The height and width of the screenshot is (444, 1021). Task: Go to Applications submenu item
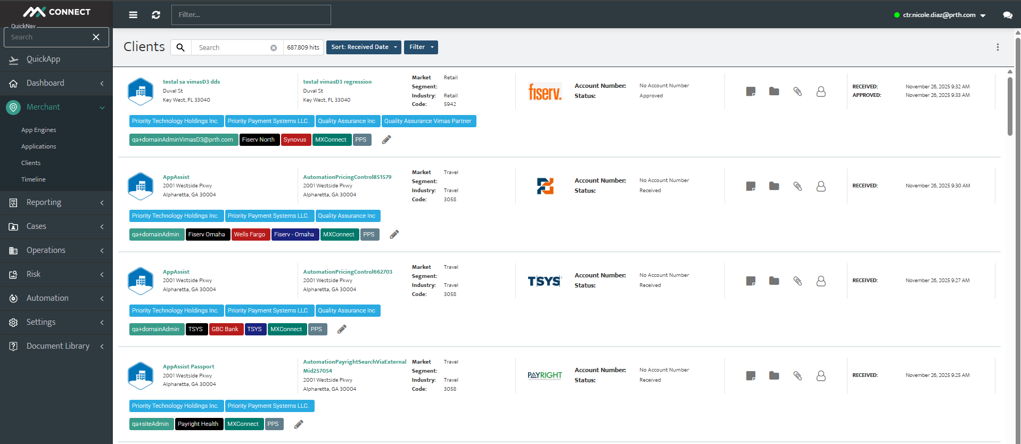tap(39, 146)
